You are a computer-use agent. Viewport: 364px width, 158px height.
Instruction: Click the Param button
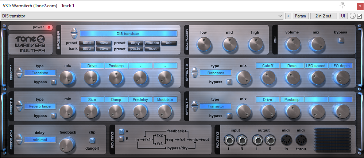pyautogui.click(x=301, y=16)
